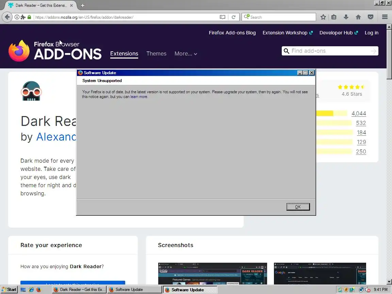This screenshot has width=392, height=294.
Task: Open the Firefox hamburger menu
Action: 385,17
